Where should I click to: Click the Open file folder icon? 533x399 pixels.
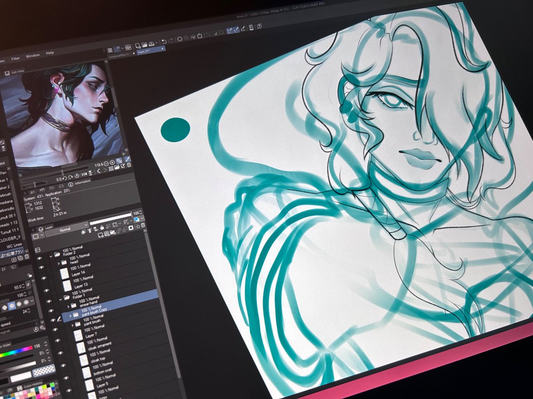click(144, 45)
